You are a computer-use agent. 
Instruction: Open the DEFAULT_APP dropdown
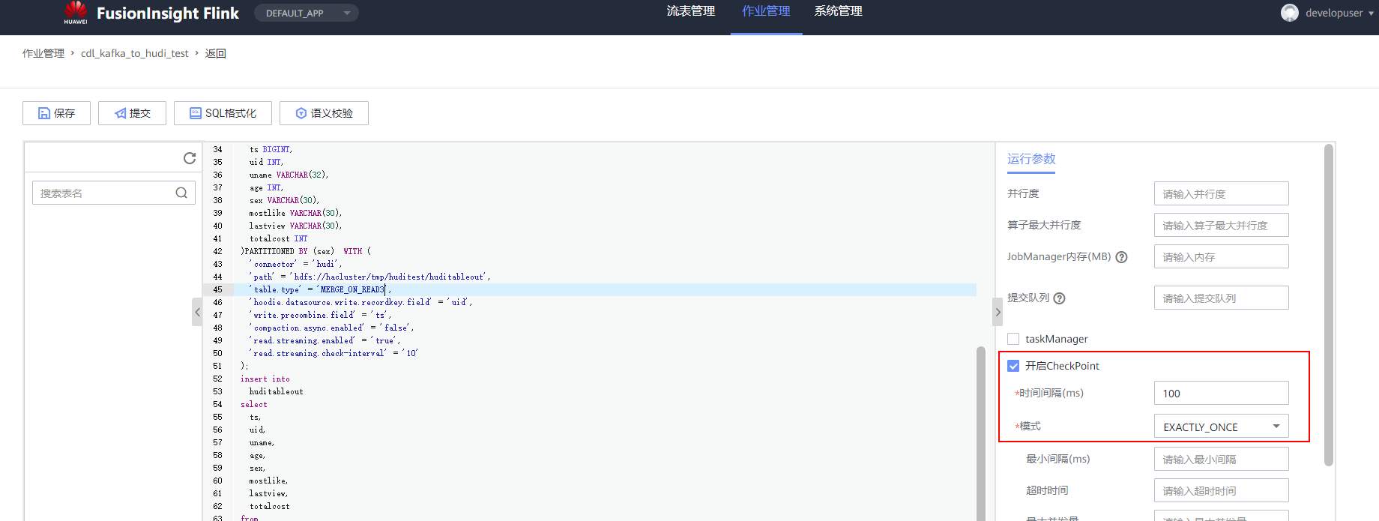click(307, 13)
